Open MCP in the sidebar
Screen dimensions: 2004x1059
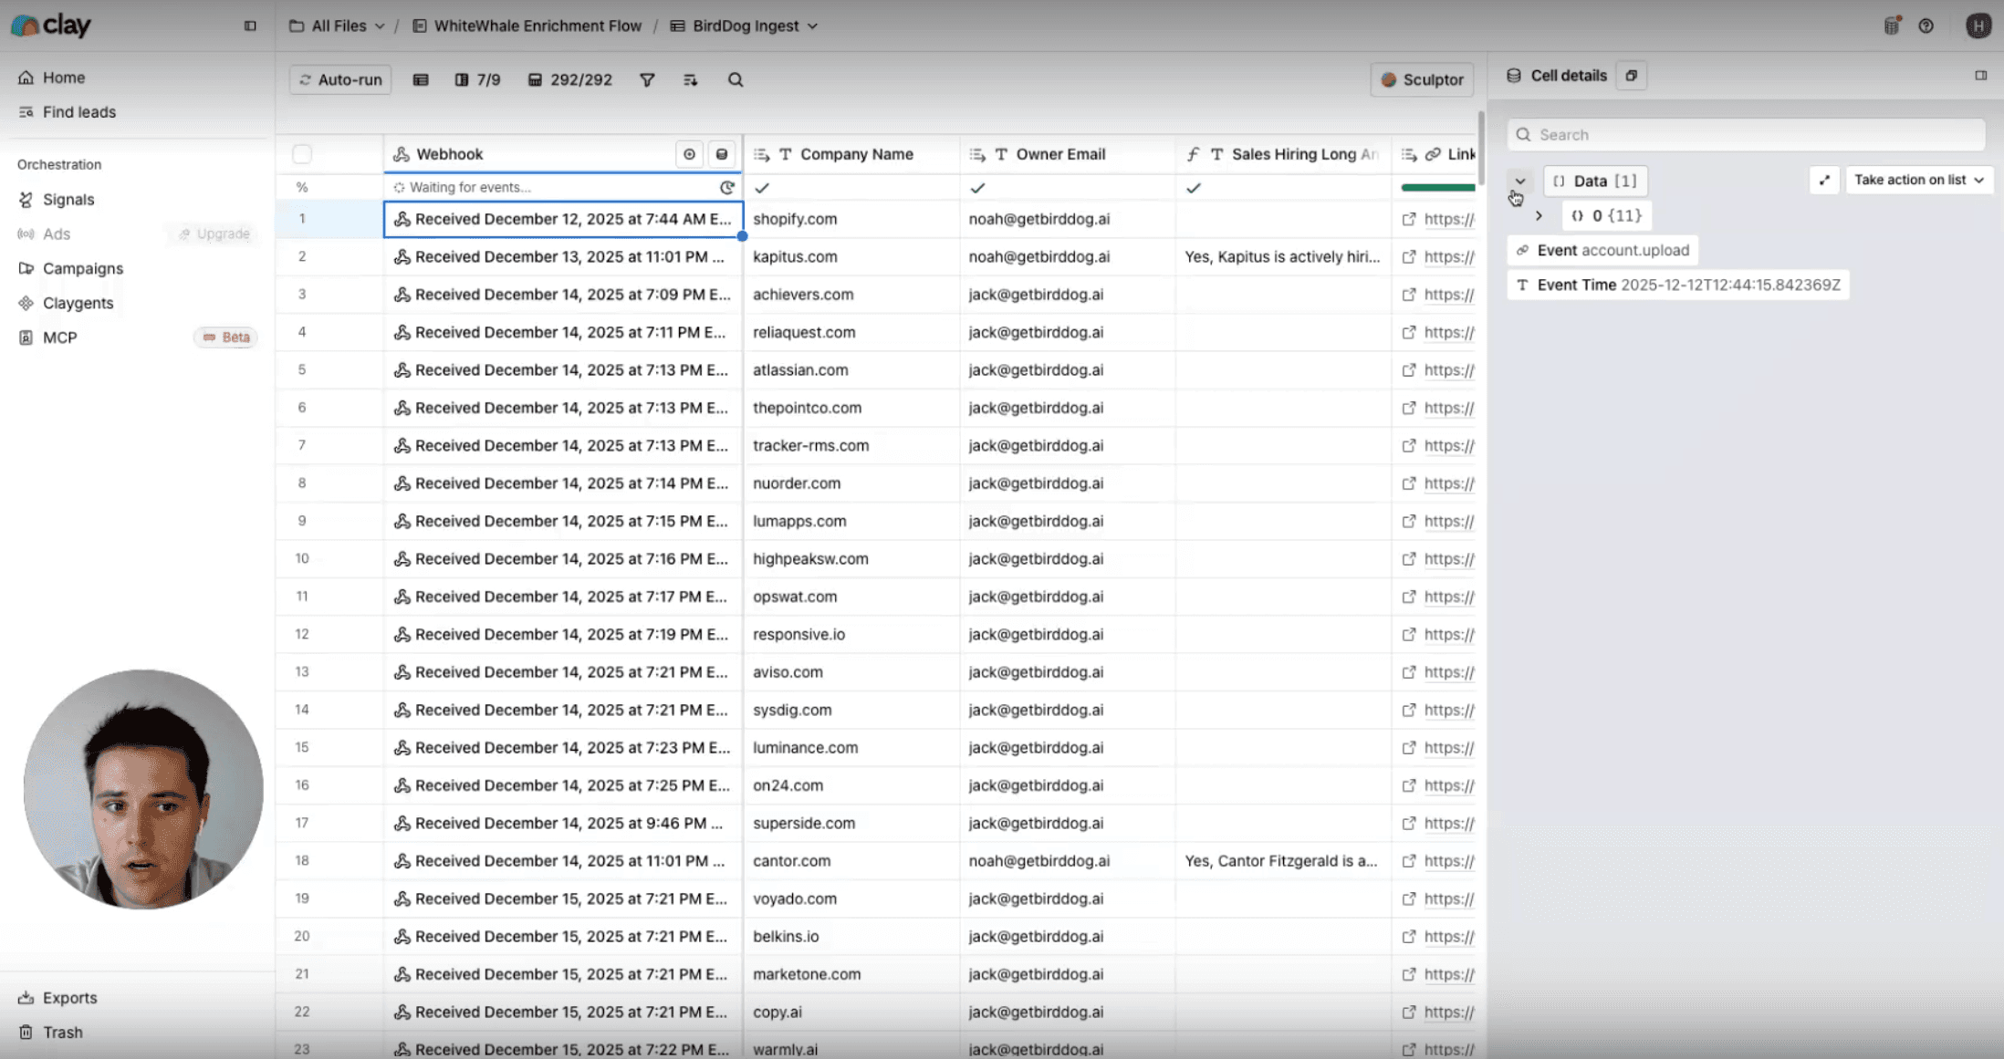click(x=59, y=337)
